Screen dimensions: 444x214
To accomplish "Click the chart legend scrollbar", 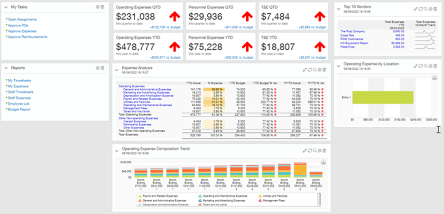I will click(318, 198).
